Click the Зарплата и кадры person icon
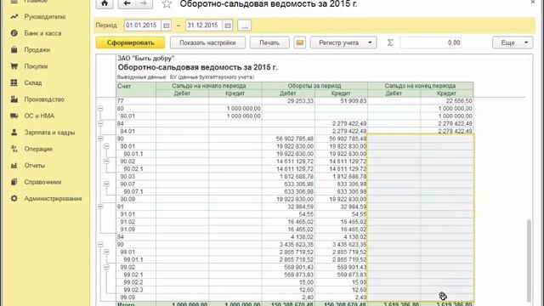Viewport: 544px width, 306px height. point(14,133)
